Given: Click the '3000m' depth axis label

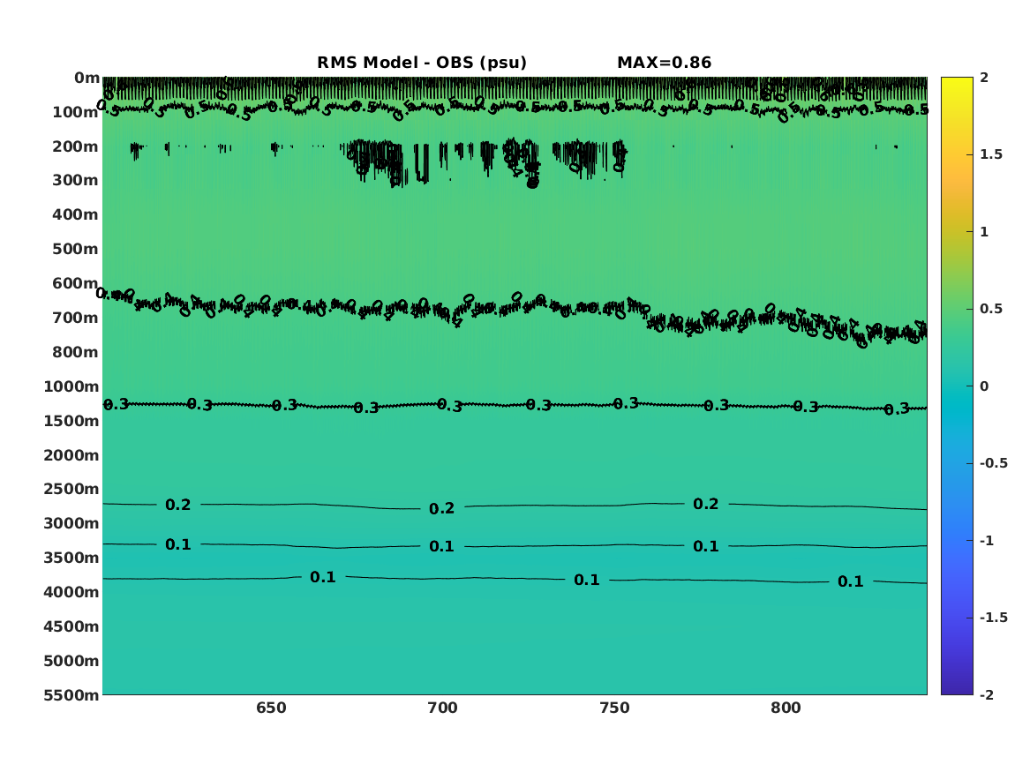Looking at the screenshot, I should coord(71,523).
